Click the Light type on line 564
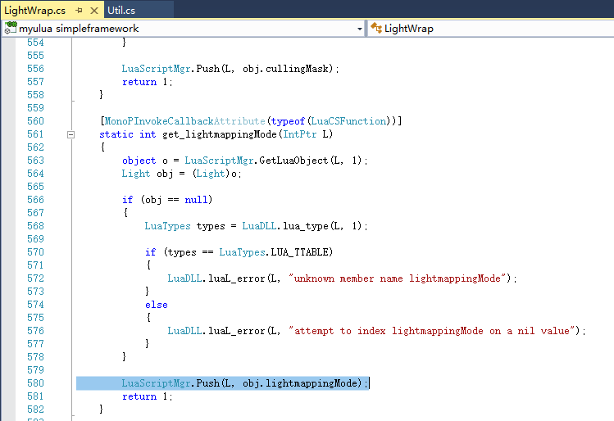614x421 pixels. 135,174
